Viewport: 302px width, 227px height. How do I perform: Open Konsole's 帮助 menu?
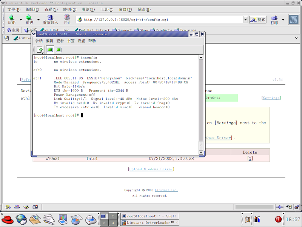92,41
